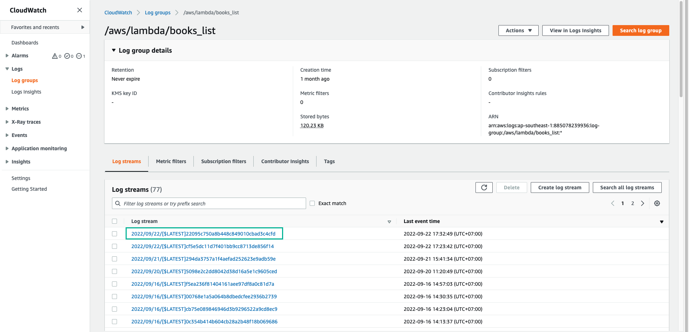Click the insufficient data alarm icon

click(x=79, y=56)
